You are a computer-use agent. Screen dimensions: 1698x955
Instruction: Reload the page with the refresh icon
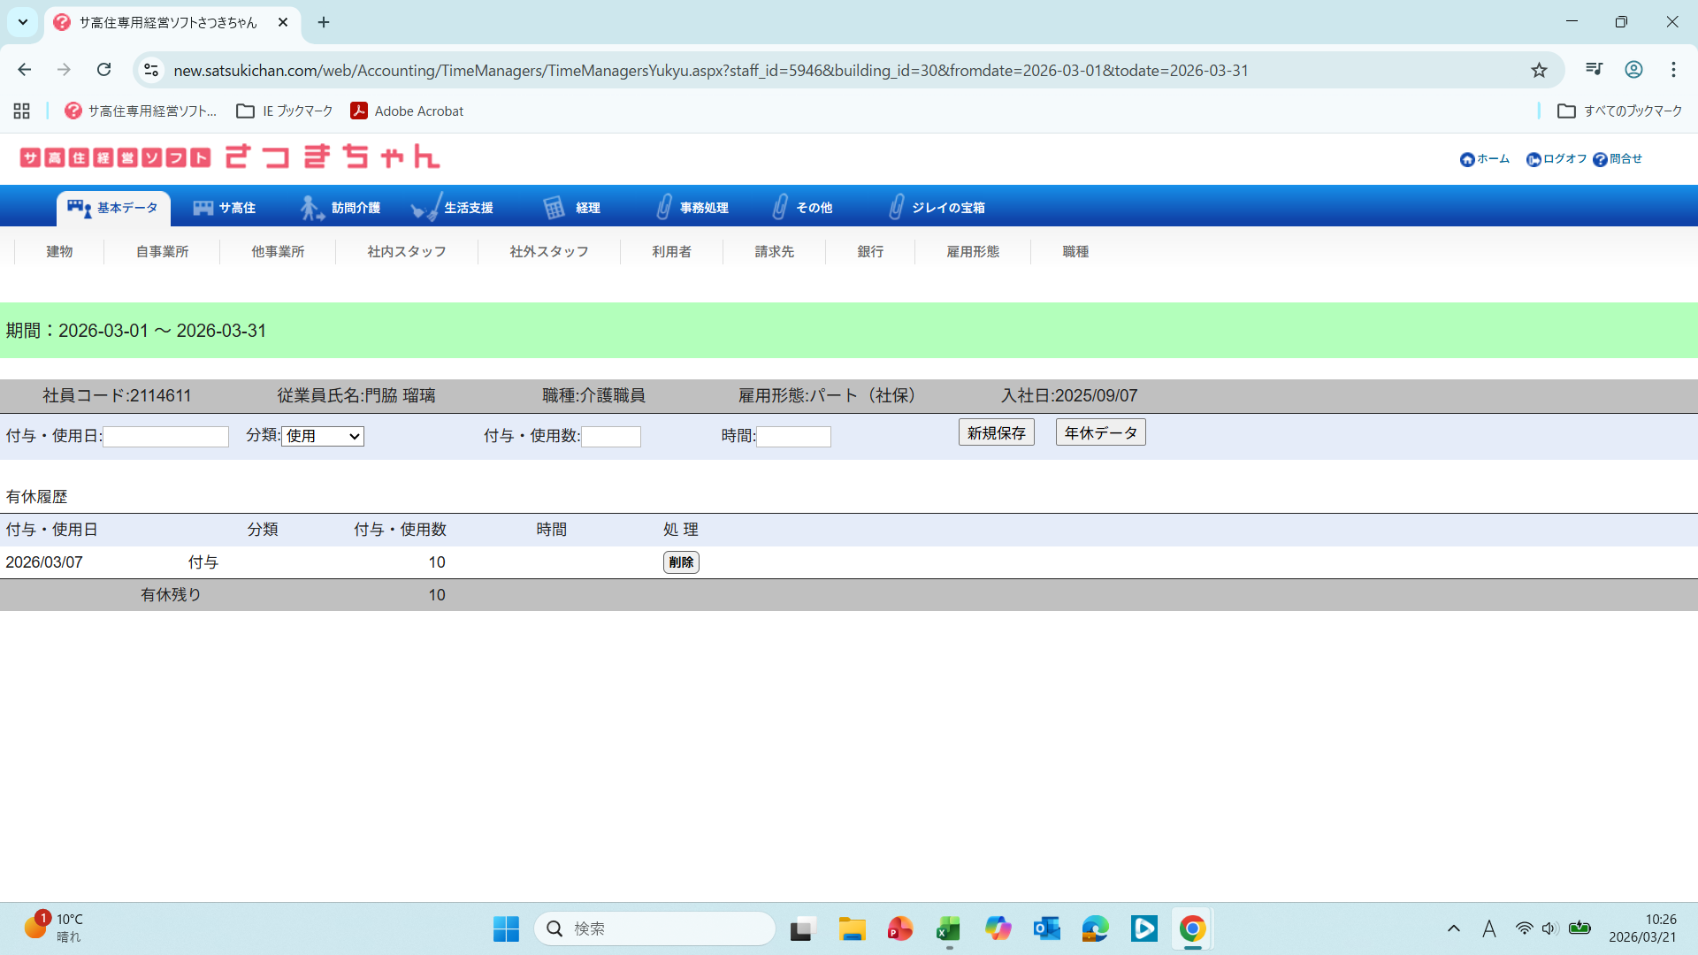click(x=103, y=70)
